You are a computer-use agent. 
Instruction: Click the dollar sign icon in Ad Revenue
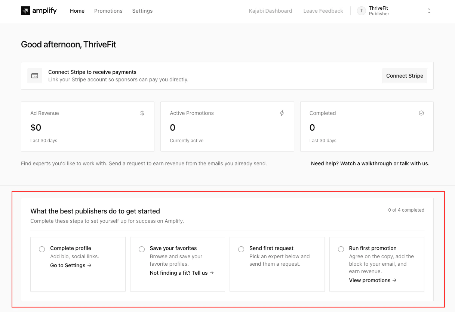[142, 113]
